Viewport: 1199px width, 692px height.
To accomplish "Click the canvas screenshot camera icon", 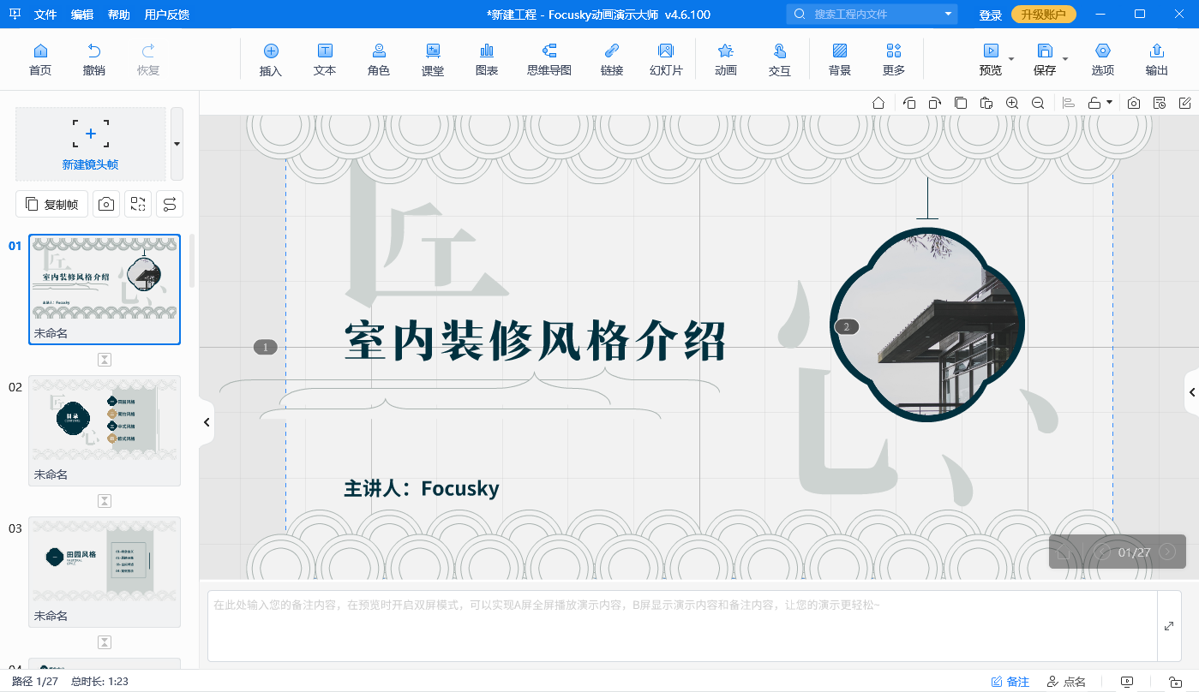I will pos(1134,103).
